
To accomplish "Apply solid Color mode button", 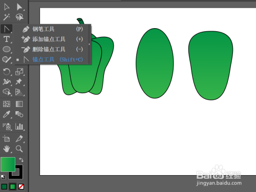I will point(4,187).
